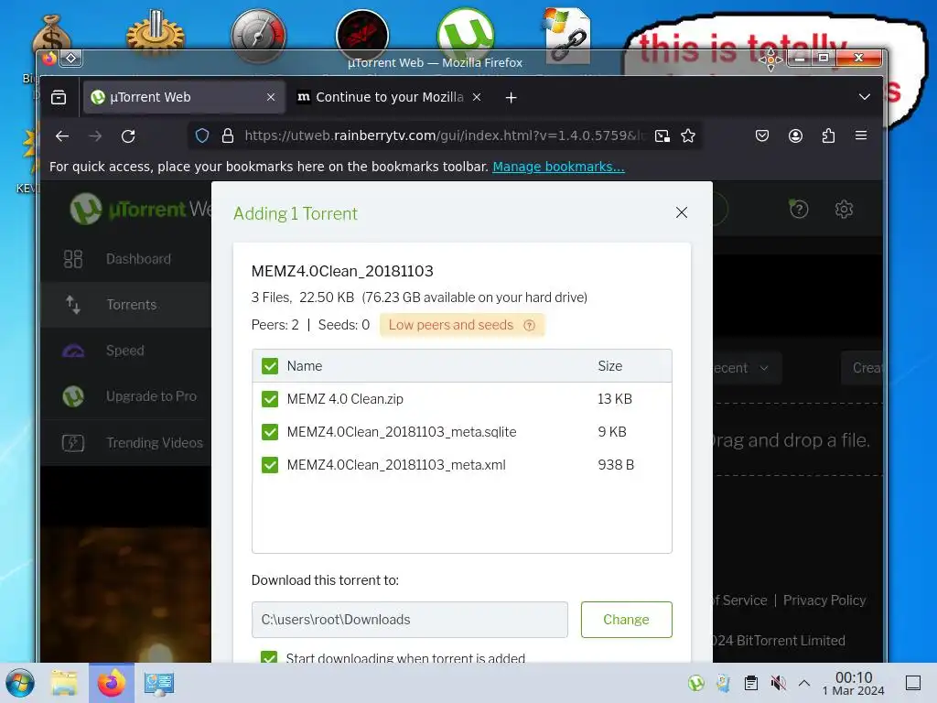Screen dimensions: 937x703
Task: Open tracking protection shield icon
Action: coord(202,135)
